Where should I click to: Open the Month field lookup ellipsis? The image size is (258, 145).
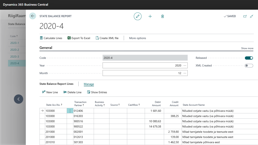[x=185, y=73]
